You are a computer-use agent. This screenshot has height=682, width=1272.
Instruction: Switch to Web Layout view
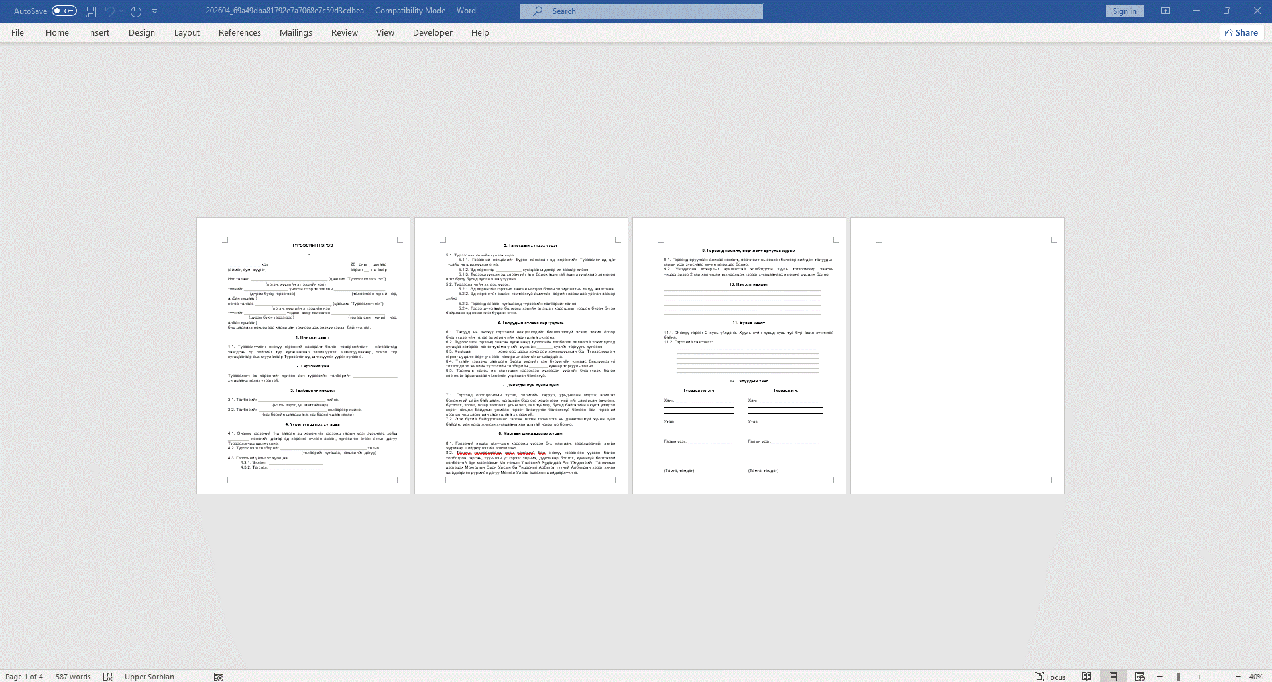[1139, 677]
